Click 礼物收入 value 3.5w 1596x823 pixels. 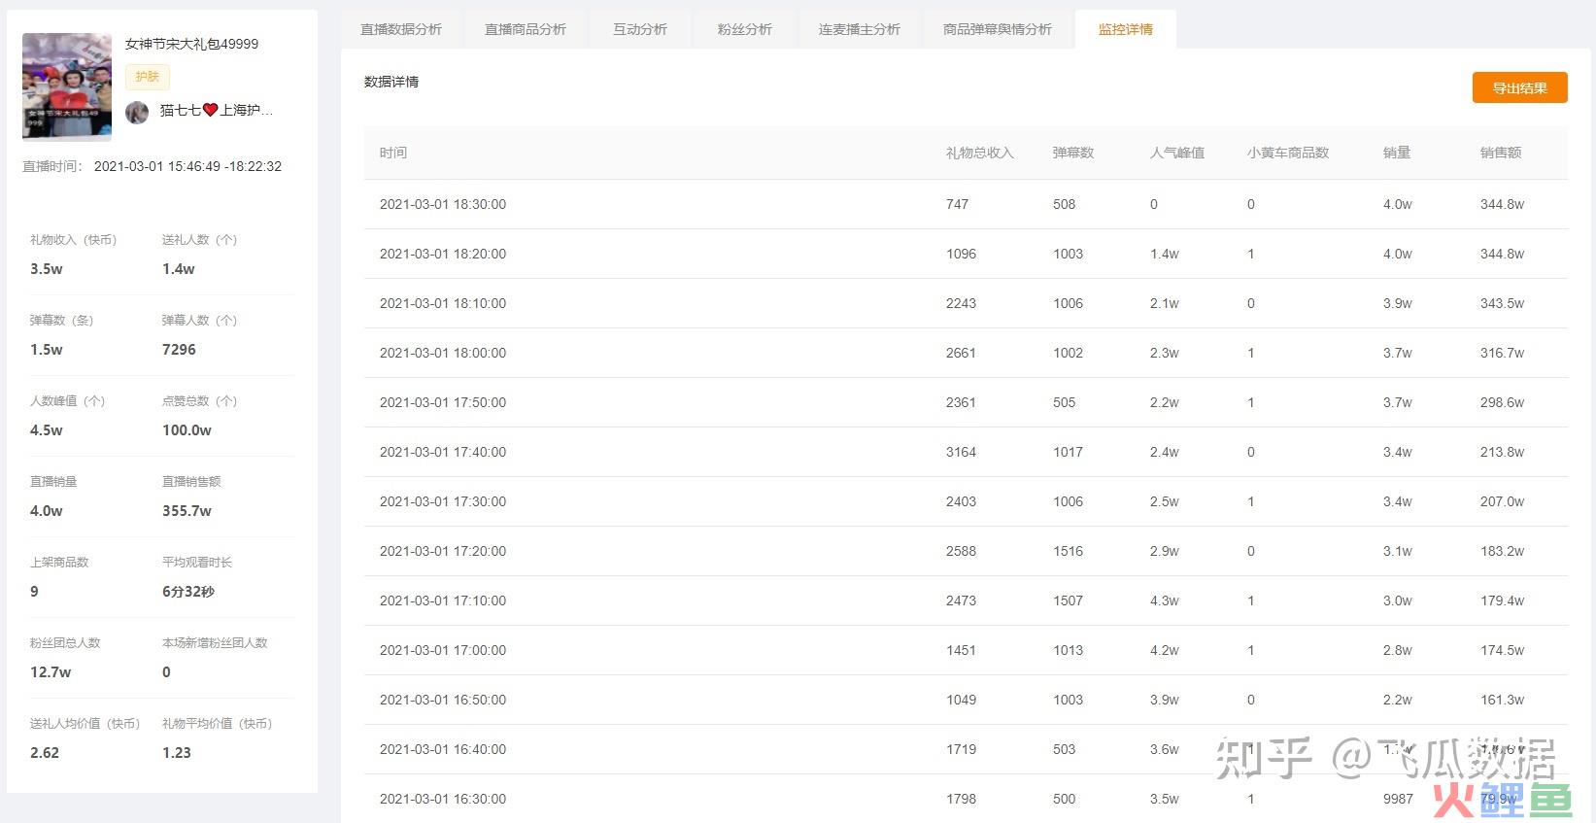(47, 269)
